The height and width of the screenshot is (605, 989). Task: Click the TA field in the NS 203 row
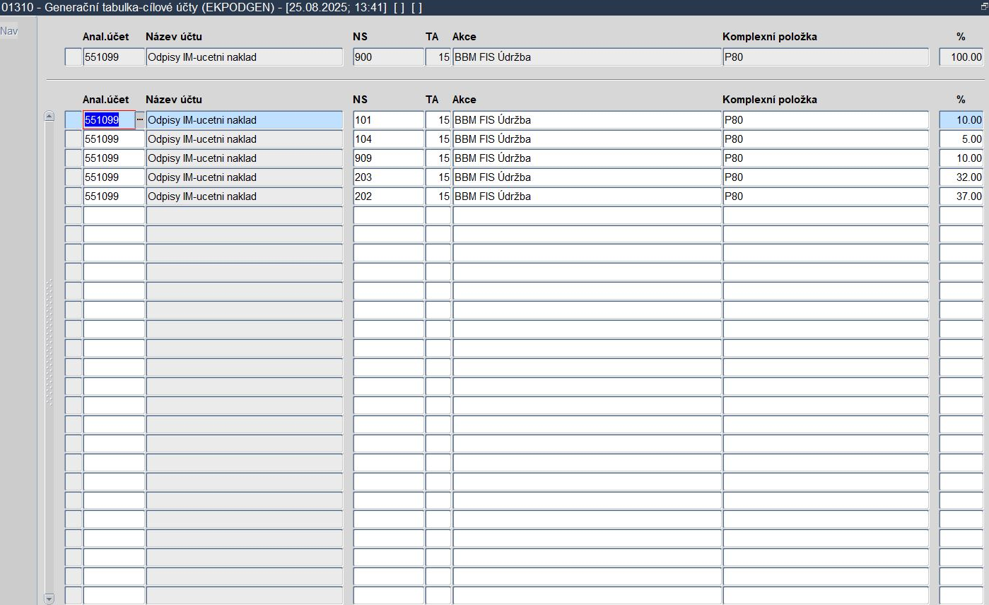tap(438, 177)
